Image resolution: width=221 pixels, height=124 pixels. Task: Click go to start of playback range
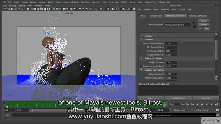183,105
